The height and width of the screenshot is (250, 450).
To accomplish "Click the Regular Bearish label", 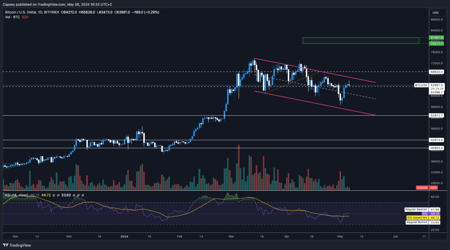I will (x=416, y=210).
